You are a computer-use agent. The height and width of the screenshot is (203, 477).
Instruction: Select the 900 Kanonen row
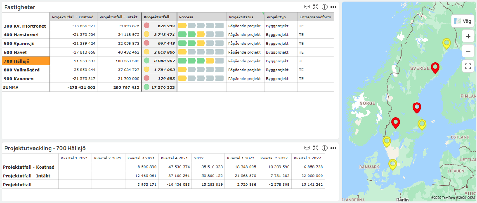[26, 79]
